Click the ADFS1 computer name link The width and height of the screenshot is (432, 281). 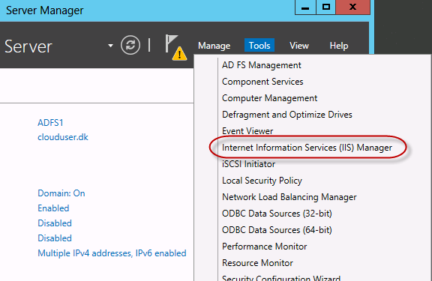pos(50,123)
